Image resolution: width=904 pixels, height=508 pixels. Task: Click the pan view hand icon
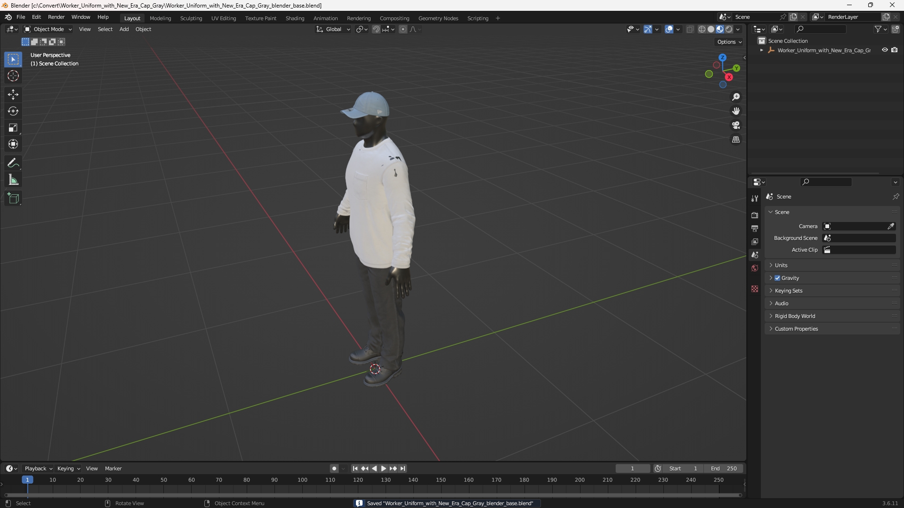pyautogui.click(x=736, y=111)
